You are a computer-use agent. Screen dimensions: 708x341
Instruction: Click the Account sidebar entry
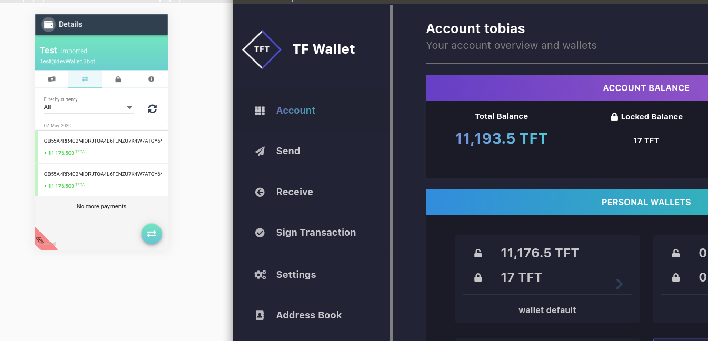pos(296,110)
